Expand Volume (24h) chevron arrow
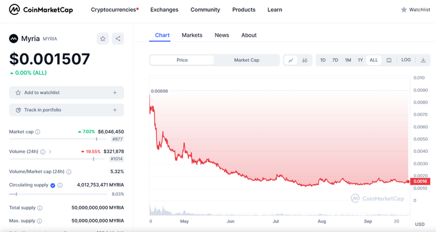 50,152
